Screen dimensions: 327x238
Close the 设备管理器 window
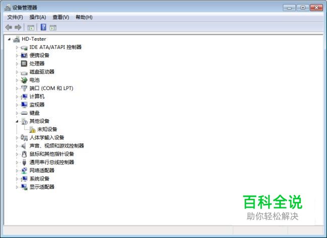[316, 8]
